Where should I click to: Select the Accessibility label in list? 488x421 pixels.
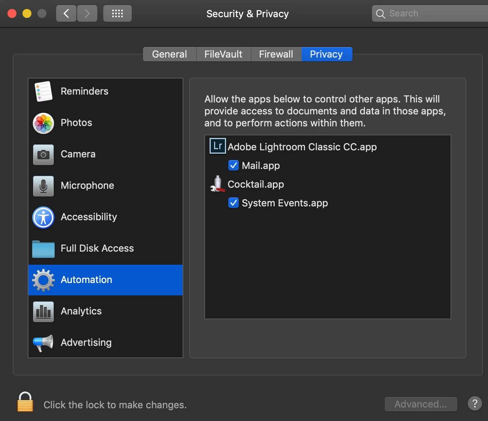click(89, 217)
